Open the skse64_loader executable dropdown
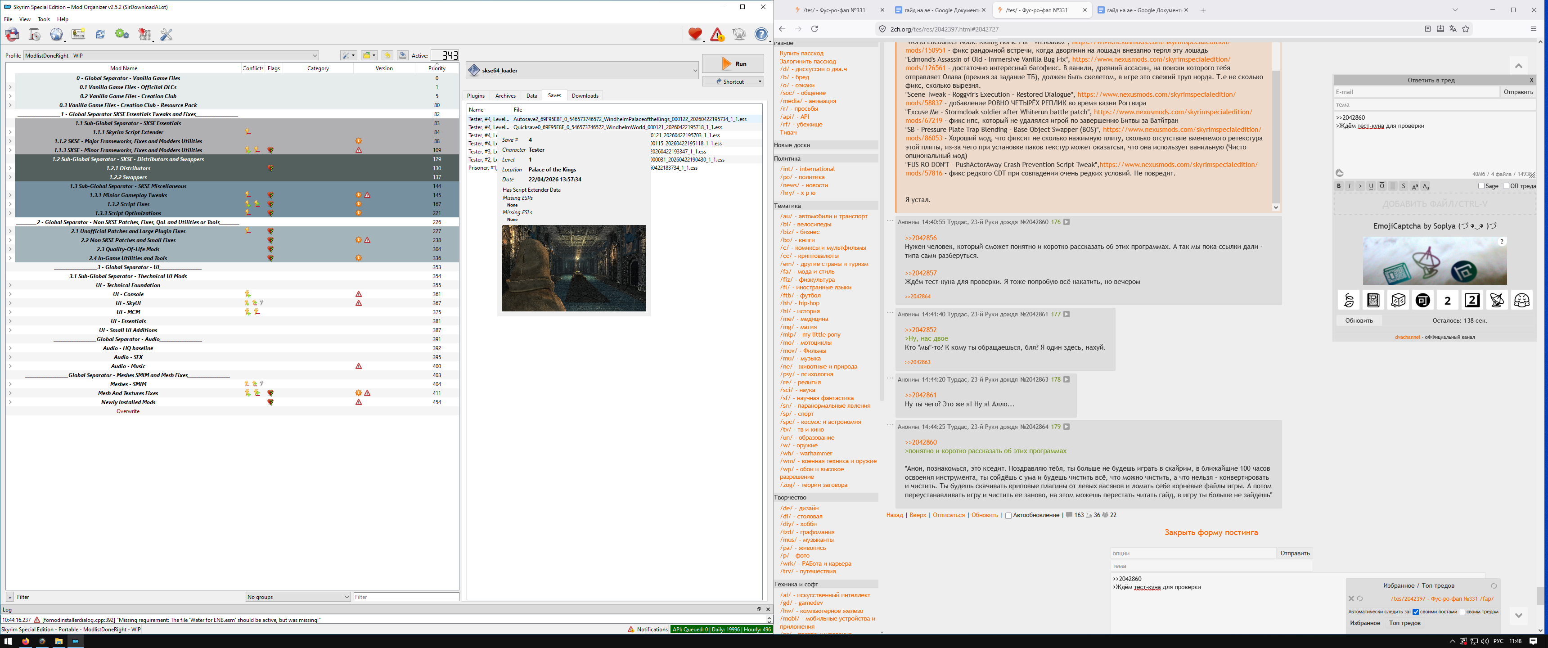 click(583, 70)
